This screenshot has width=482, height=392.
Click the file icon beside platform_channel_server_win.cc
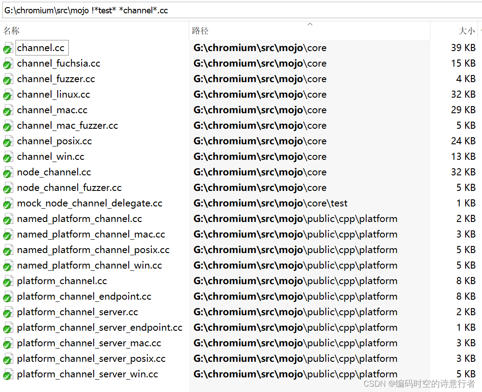(x=8, y=375)
